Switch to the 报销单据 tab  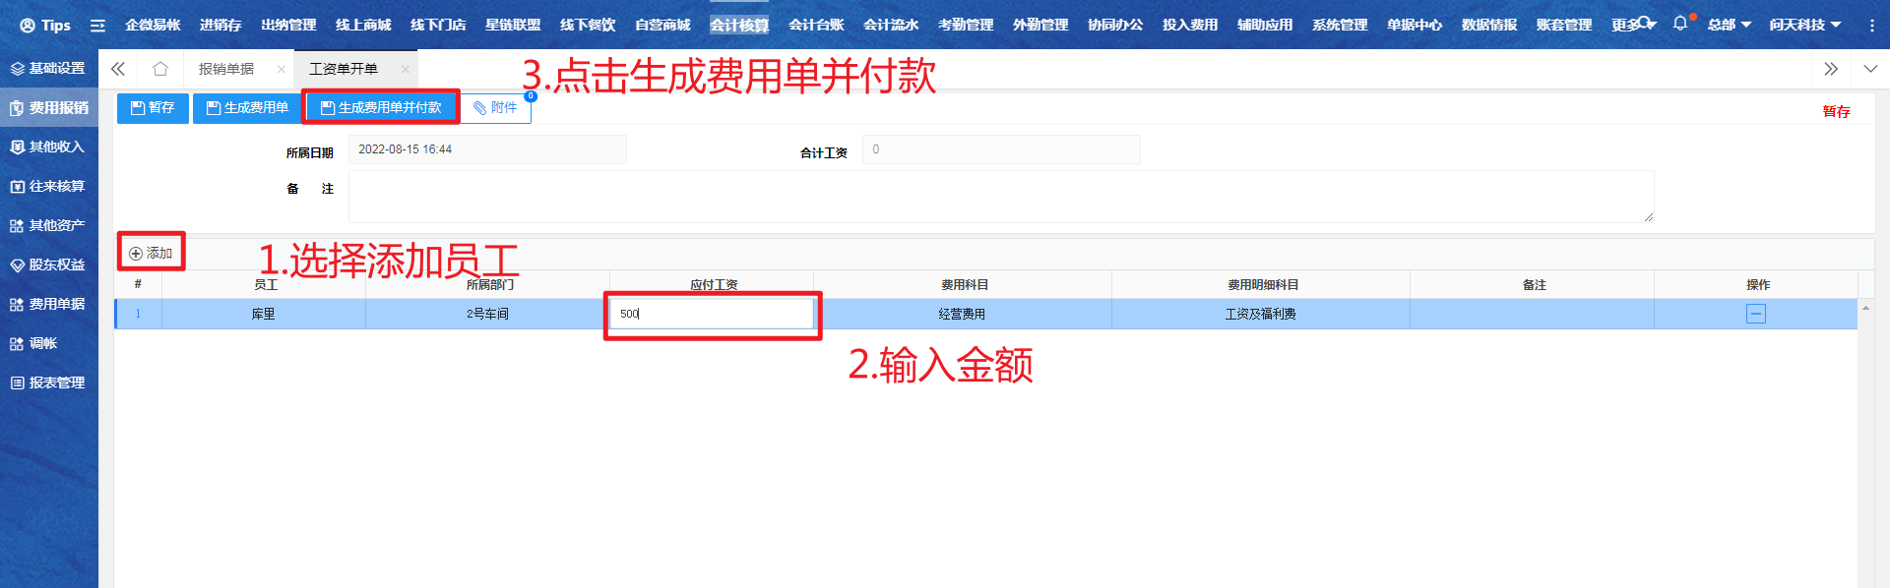pos(226,69)
